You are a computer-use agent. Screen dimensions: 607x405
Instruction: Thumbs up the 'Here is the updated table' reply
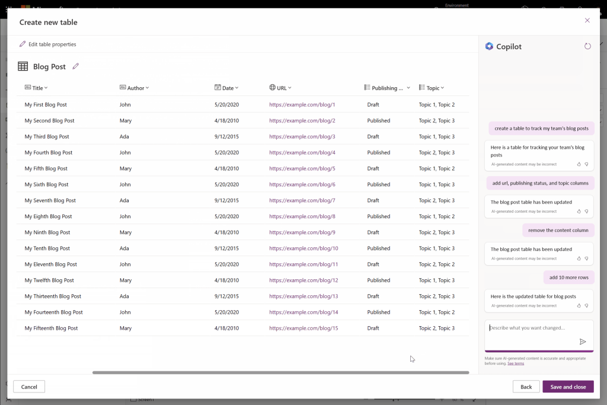pyautogui.click(x=579, y=306)
